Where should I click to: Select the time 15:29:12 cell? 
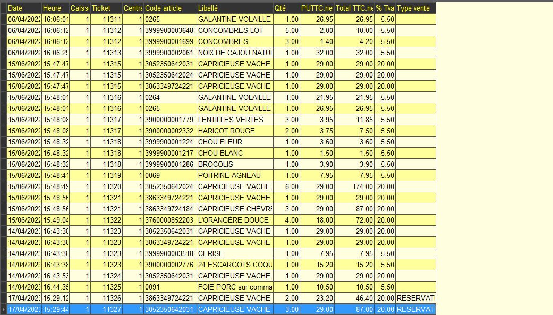(55, 299)
